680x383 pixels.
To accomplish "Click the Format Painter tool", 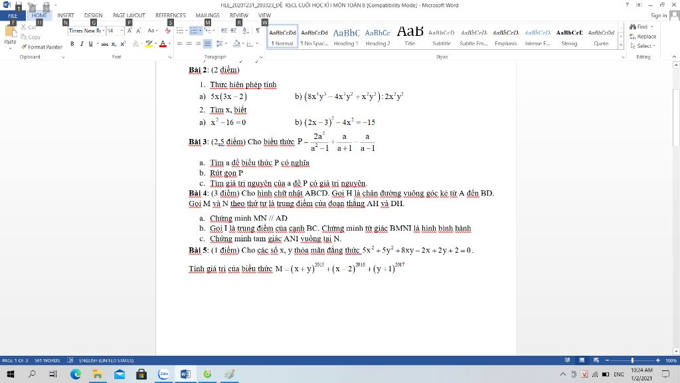I will click(x=42, y=47).
